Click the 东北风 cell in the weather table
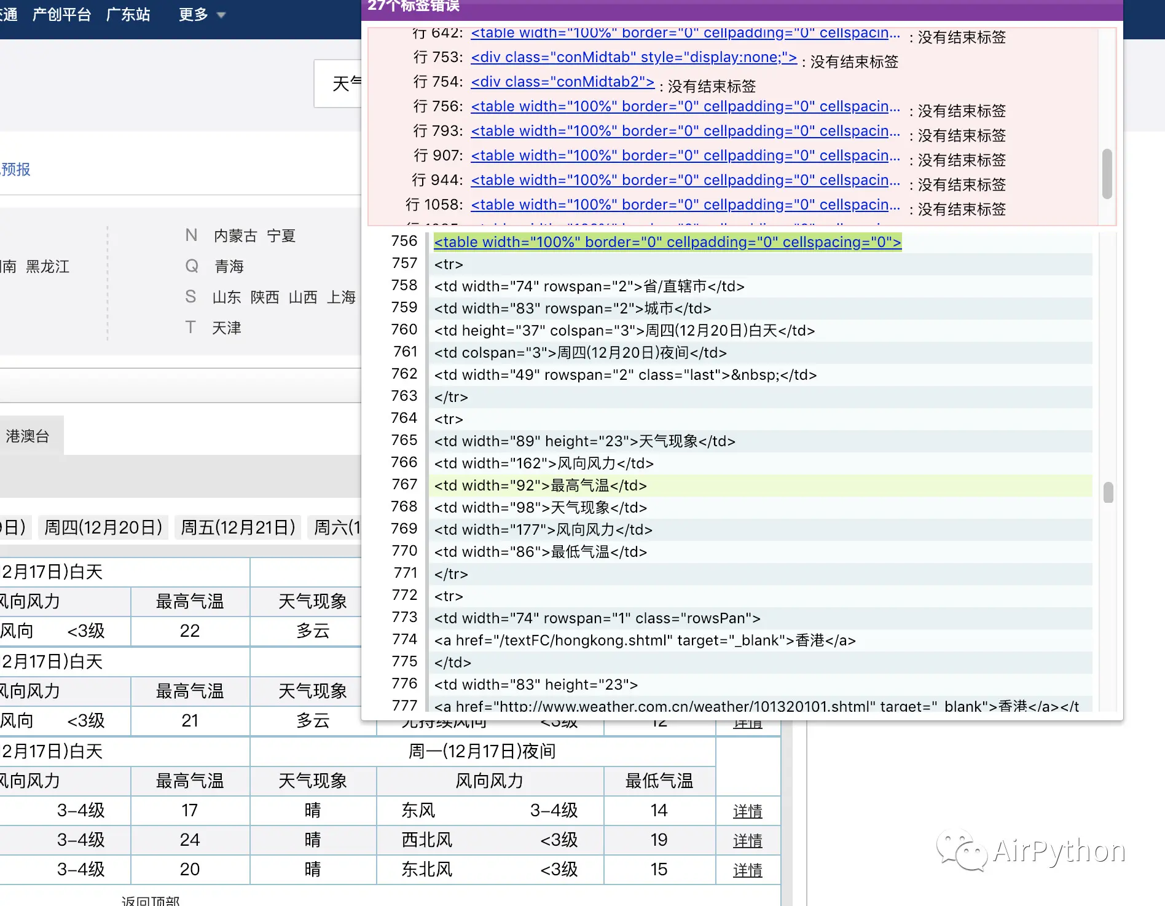The width and height of the screenshot is (1165, 906). (x=427, y=870)
